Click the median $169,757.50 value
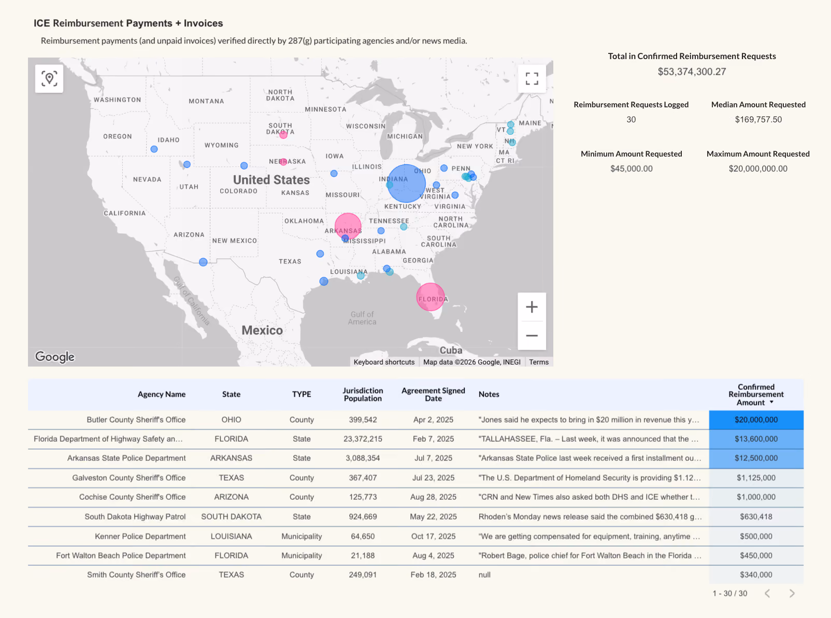 [758, 120]
